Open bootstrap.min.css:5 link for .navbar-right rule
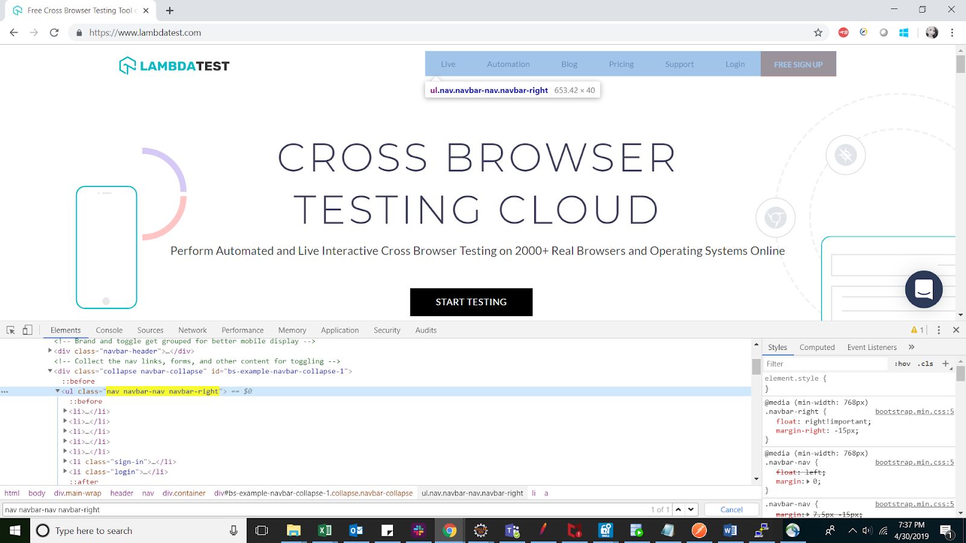Viewport: 966px width, 543px height. pos(915,411)
